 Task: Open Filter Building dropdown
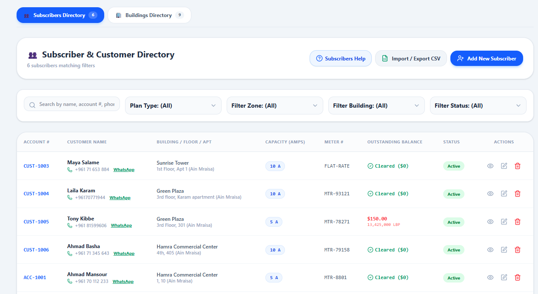coord(376,106)
